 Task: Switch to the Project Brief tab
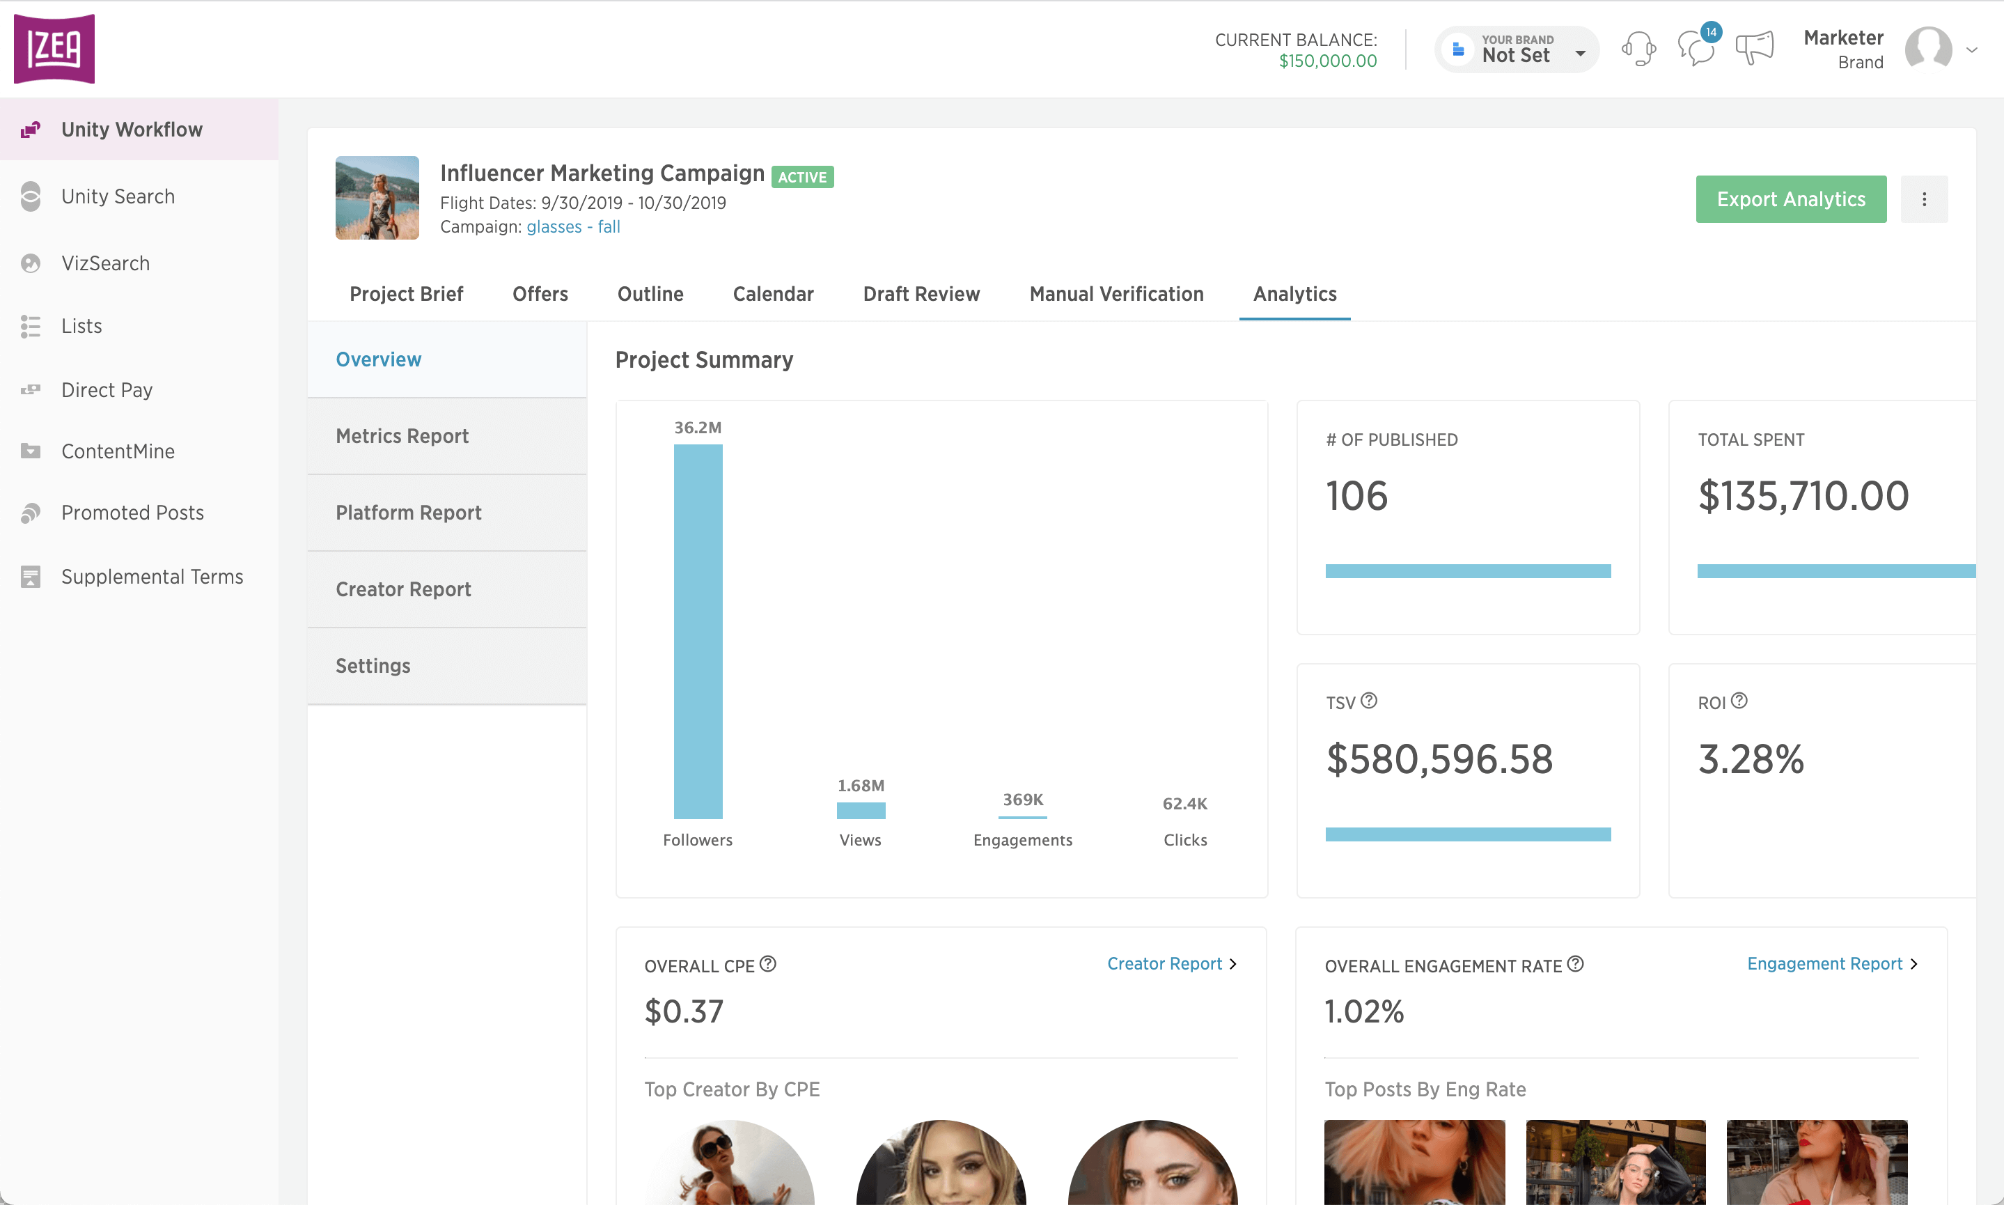click(x=406, y=294)
